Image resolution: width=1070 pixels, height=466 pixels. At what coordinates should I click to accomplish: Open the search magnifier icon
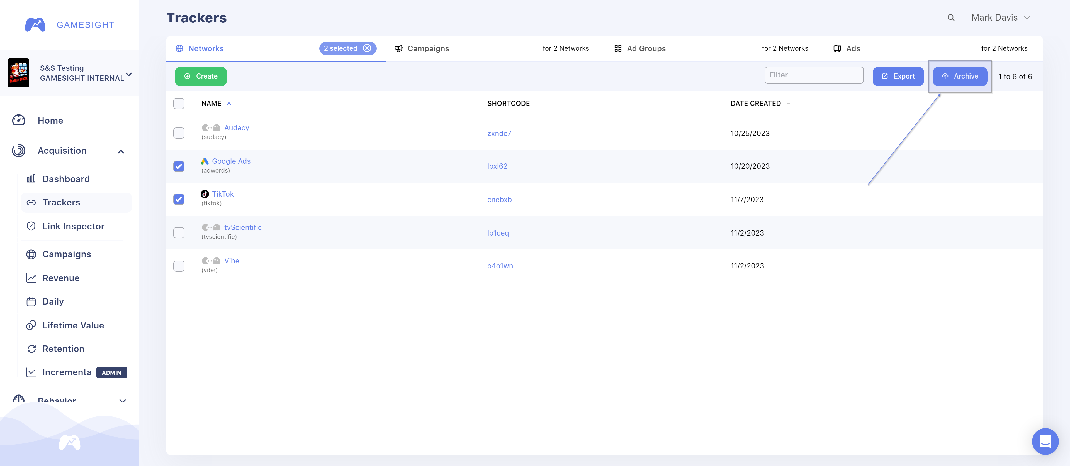click(951, 18)
